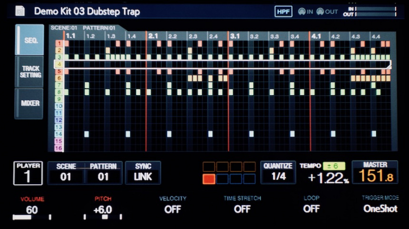Click the active red step indicator

pyautogui.click(x=209, y=179)
